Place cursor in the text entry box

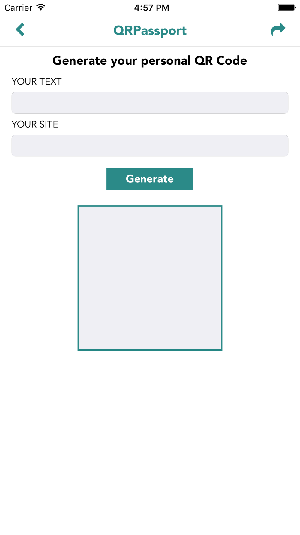150,103
